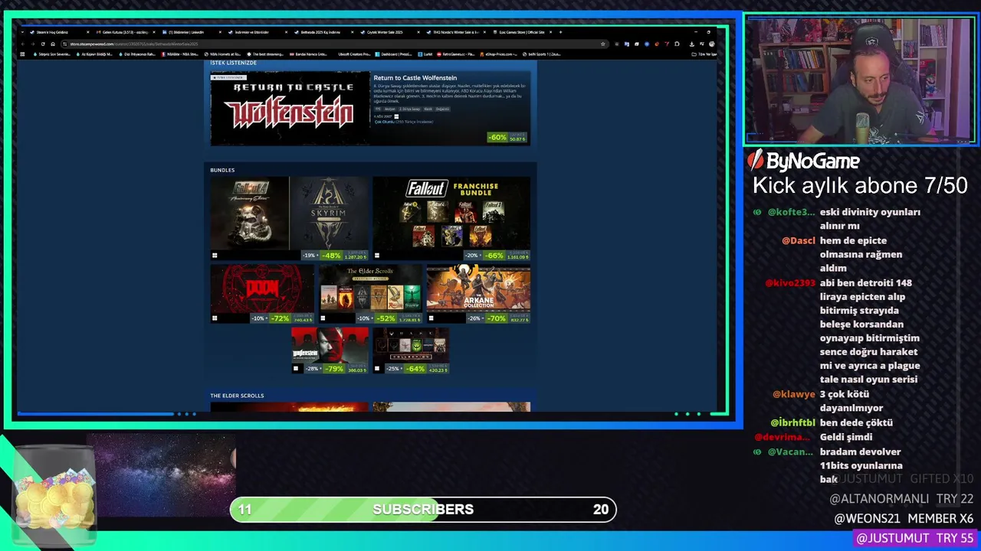981x551 pixels.
Task: Open the apps grid in bookmarks bar
Action: pos(23,54)
